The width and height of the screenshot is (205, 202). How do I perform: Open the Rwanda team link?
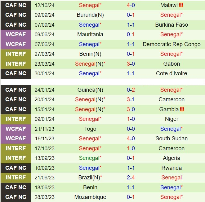pos(172,168)
